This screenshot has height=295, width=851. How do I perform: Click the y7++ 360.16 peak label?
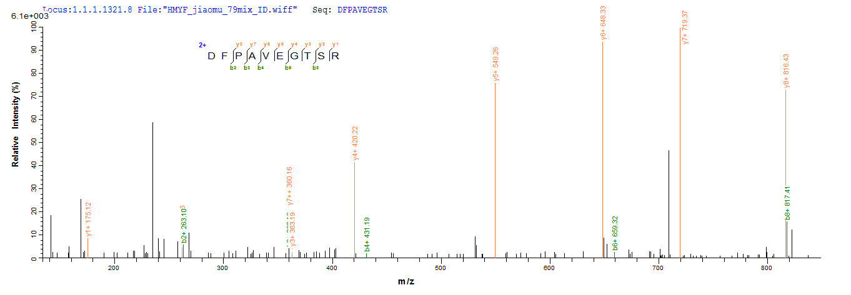tap(290, 186)
